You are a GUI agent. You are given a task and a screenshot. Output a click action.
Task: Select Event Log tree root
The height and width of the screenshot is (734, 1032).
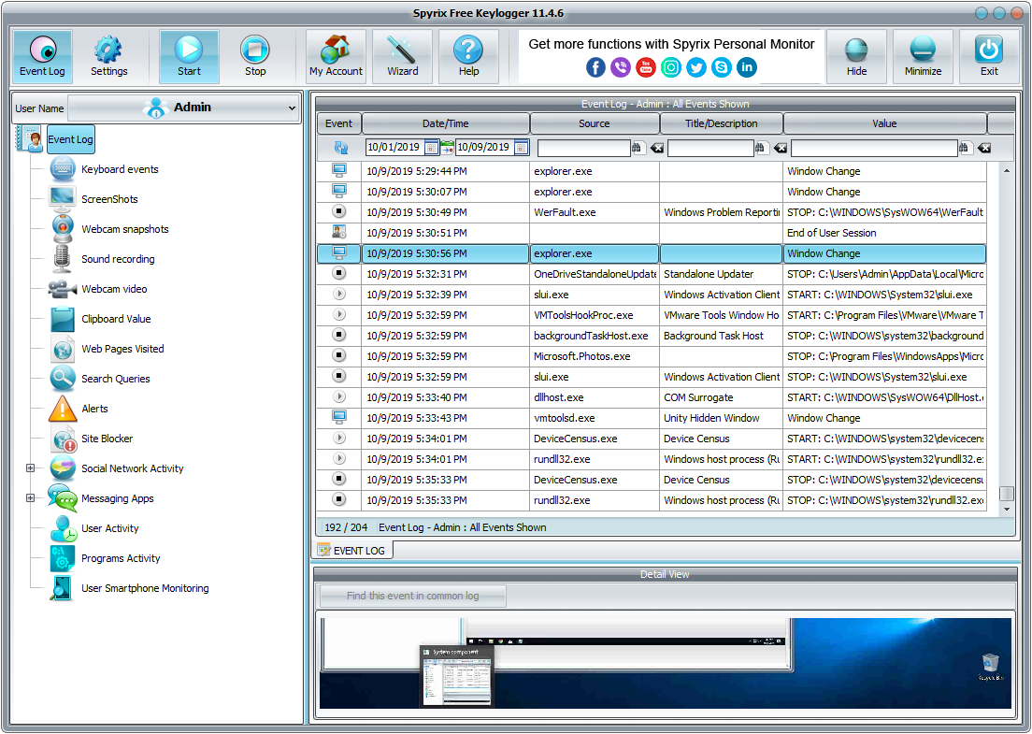[x=70, y=139]
